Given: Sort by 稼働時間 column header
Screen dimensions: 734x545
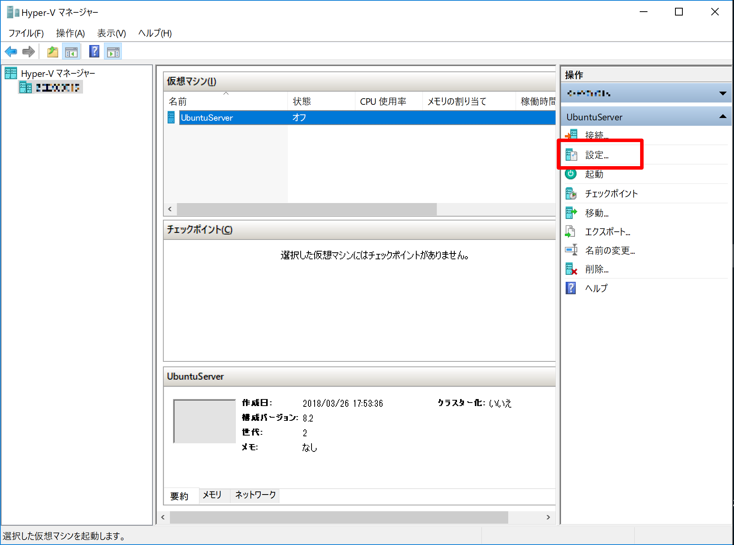Looking at the screenshot, I should click(536, 101).
